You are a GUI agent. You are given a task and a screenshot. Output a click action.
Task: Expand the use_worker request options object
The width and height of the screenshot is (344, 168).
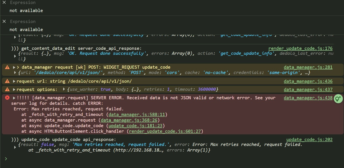pyautogui.click(x=64, y=89)
